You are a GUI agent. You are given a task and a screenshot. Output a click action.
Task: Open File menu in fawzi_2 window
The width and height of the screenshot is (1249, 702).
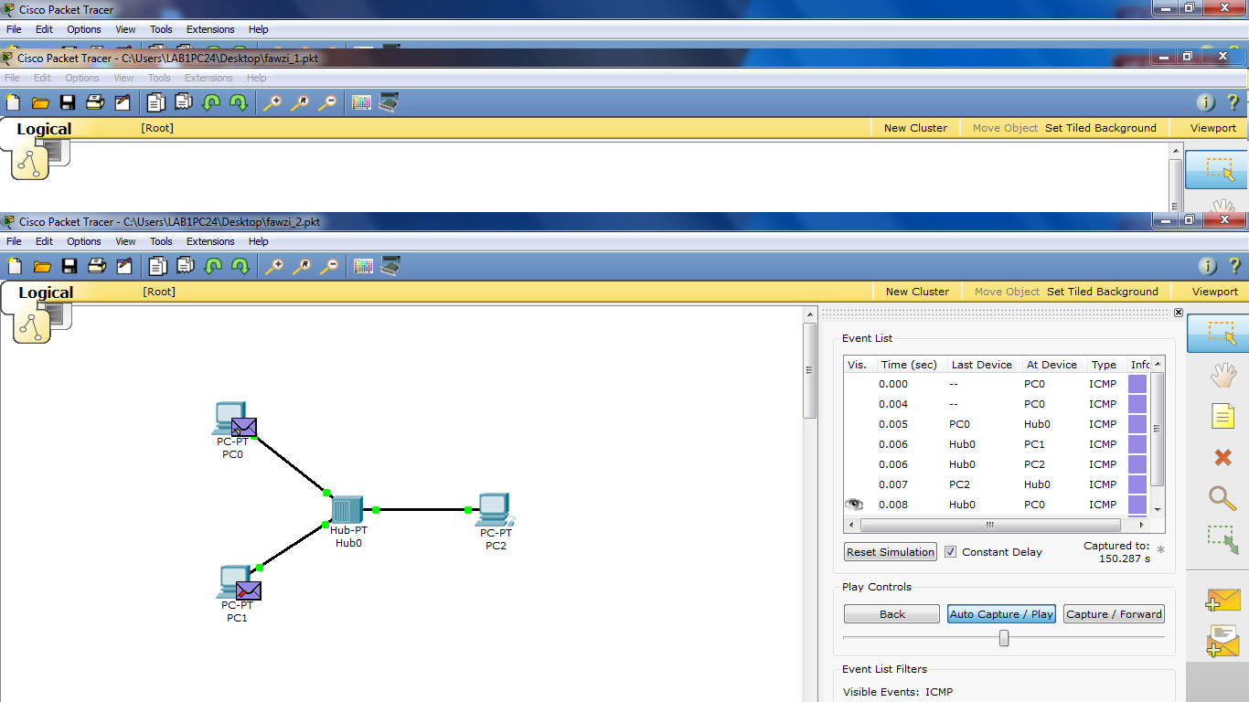(14, 241)
